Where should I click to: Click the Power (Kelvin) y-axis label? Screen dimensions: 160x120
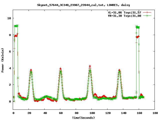3,60
